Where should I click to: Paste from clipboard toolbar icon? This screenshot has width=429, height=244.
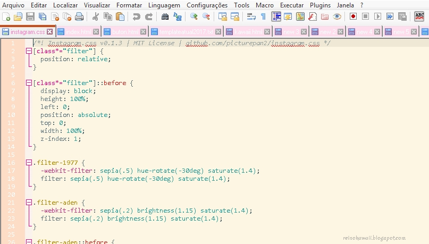tap(120, 16)
